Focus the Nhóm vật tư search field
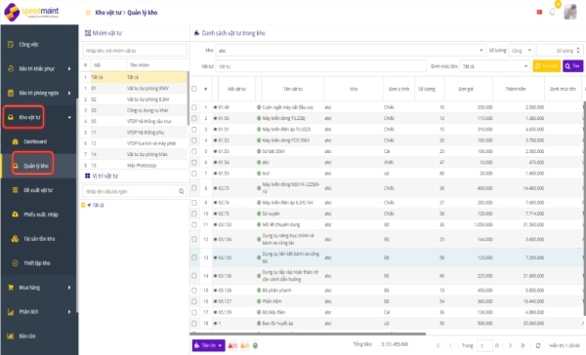The image size is (586, 355). pyautogui.click(x=135, y=51)
